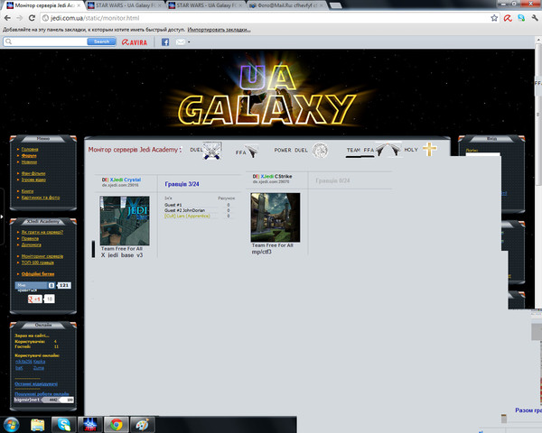This screenshot has height=433, width=542.
Task: Open Windows Explorer from the taskbar
Action: tap(38, 425)
